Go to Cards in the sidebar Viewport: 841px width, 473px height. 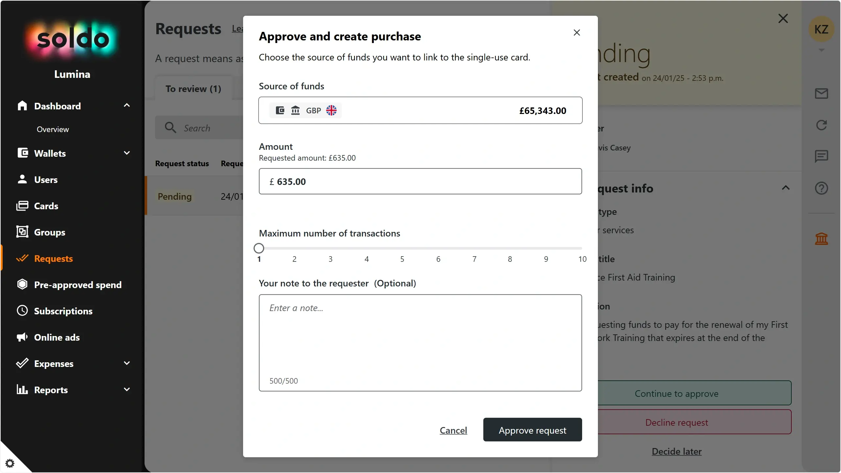click(46, 206)
